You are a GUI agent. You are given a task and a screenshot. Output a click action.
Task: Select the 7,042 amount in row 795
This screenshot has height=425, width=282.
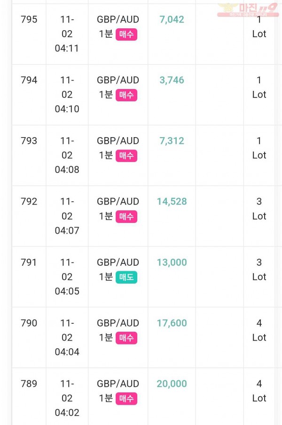172,19
